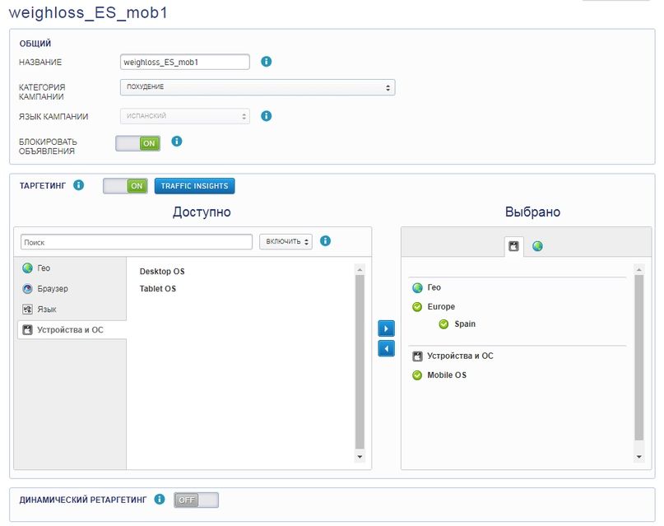Click info icon beside Язык кампании dropdown

pos(266,116)
